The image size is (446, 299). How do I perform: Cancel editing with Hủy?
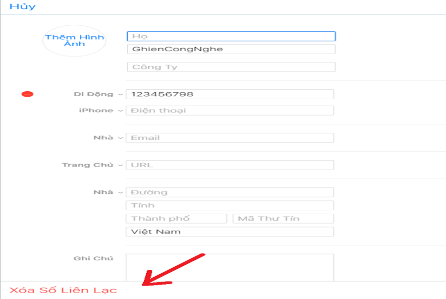pos(22,6)
